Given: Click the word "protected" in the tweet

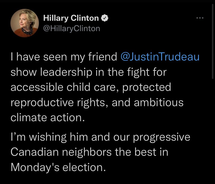Looking at the screenshot, I should (146, 87).
